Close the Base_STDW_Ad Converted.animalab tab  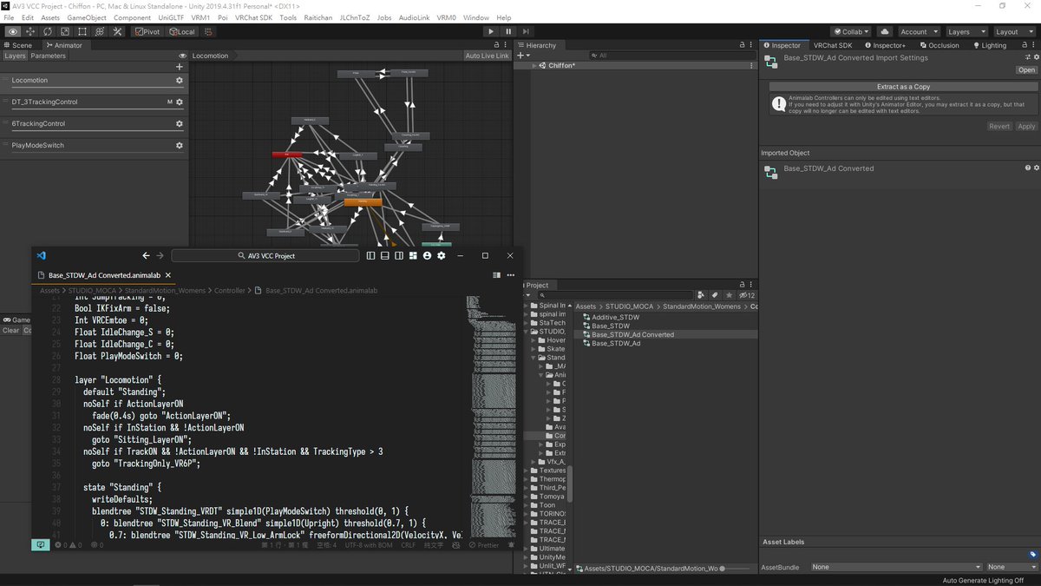click(x=168, y=275)
